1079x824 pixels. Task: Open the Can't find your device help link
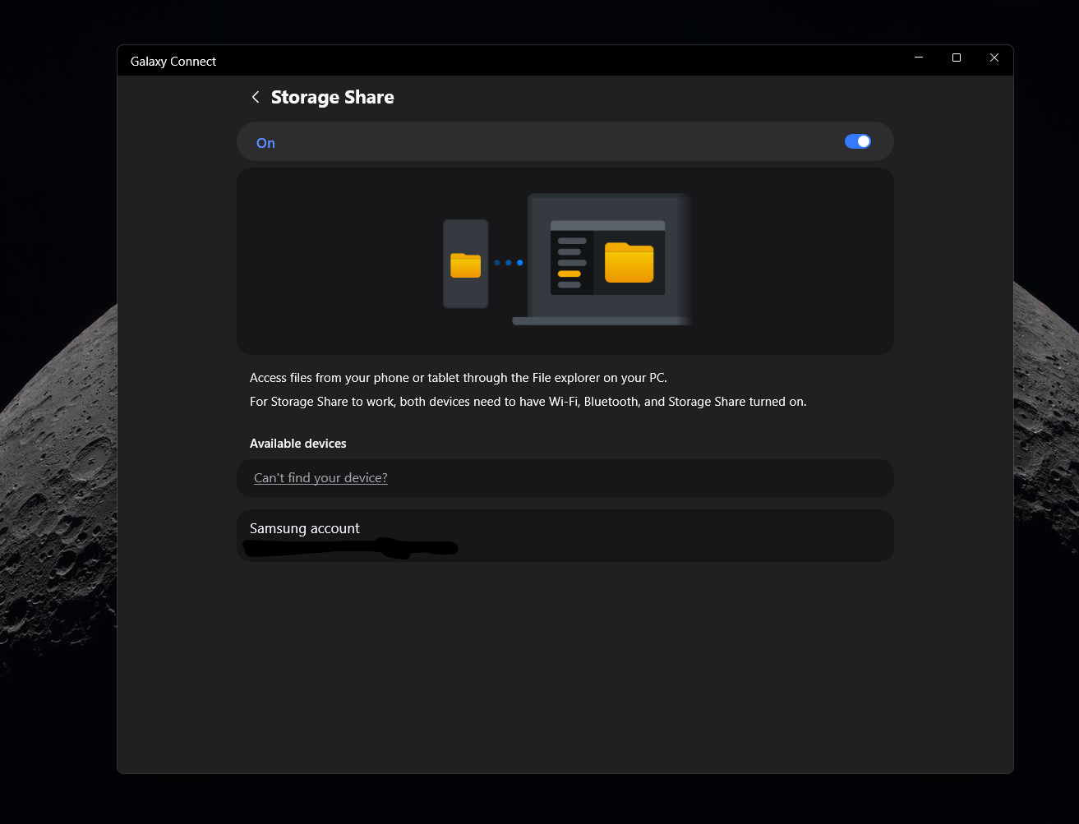tap(320, 477)
